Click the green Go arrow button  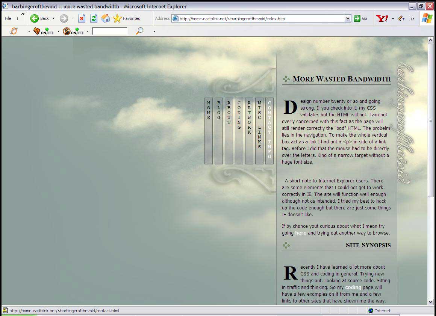pyautogui.click(x=357, y=19)
